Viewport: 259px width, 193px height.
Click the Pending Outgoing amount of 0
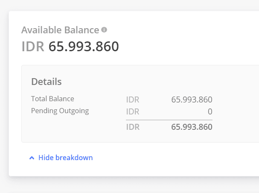pos(210,112)
